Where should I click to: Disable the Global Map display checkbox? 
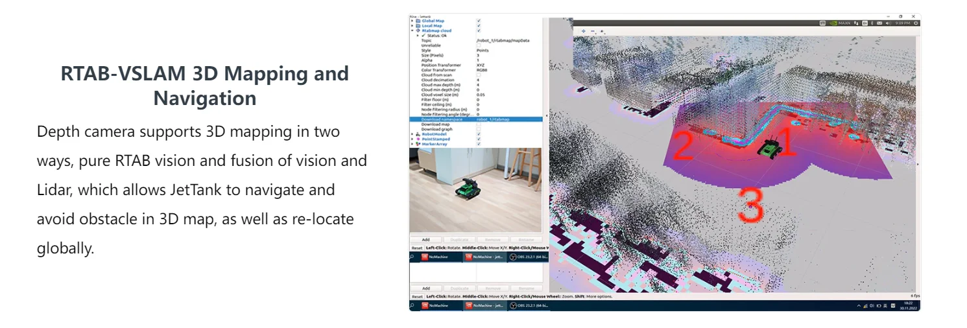tap(479, 21)
